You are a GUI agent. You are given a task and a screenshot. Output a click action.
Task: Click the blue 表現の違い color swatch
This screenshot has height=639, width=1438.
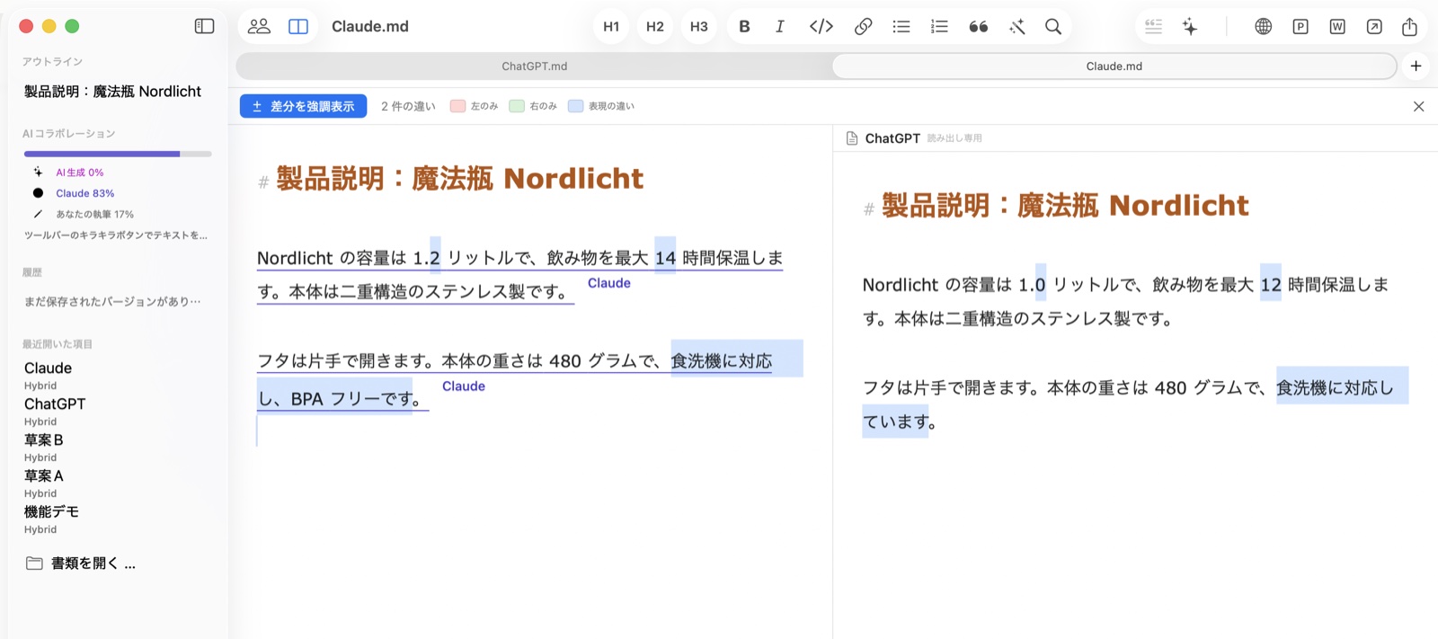(x=576, y=106)
